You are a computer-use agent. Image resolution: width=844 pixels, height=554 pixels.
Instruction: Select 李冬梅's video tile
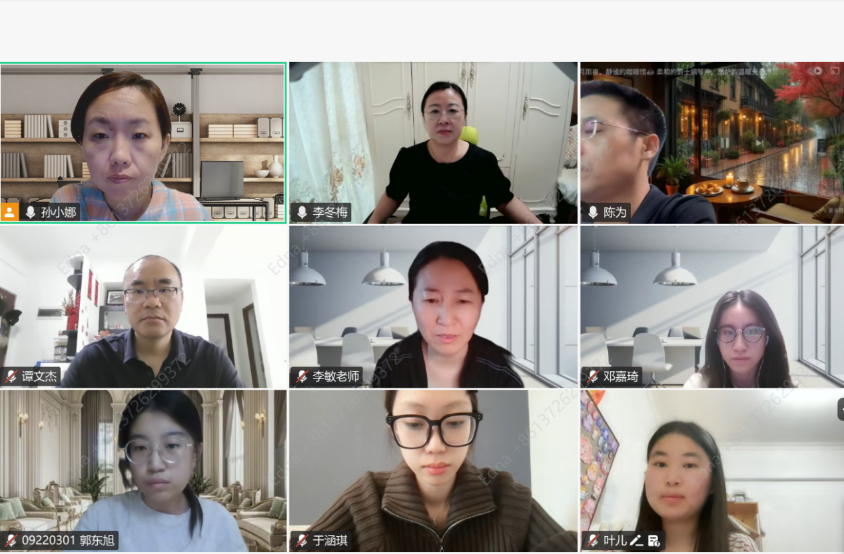434,142
